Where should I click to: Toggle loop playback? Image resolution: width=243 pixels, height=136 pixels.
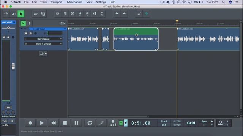[90, 123]
